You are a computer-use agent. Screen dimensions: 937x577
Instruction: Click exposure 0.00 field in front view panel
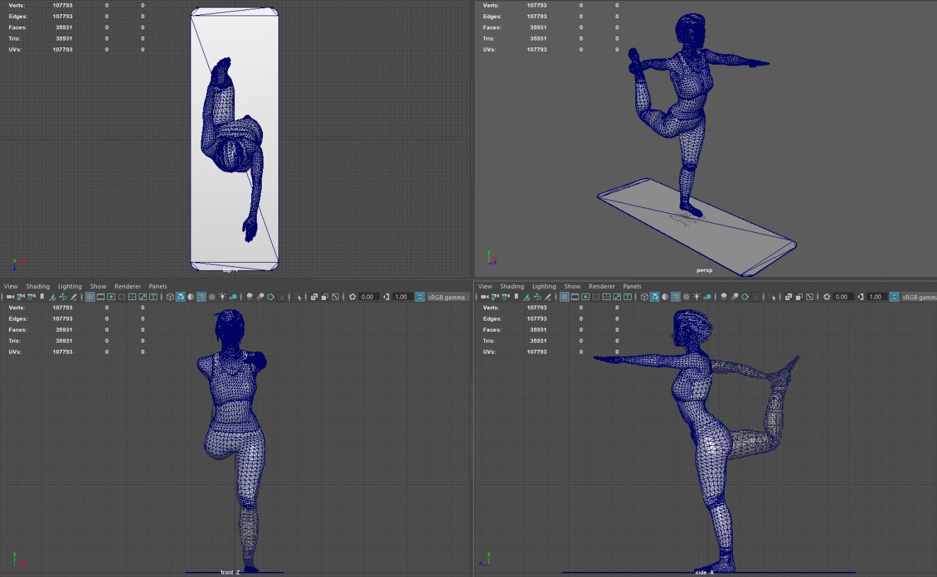point(368,297)
